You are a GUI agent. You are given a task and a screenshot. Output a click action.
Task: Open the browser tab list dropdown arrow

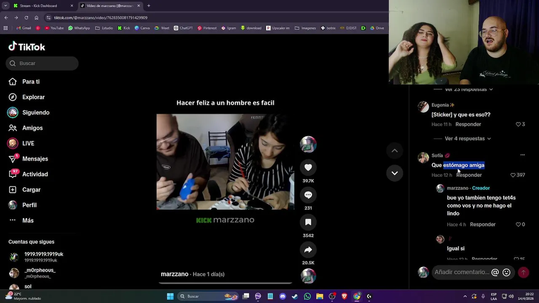pyautogui.click(x=5, y=6)
